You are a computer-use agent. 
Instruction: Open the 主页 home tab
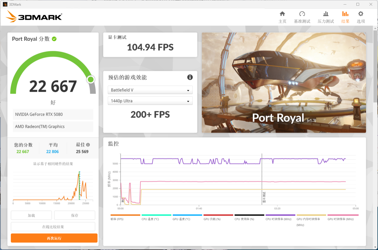[x=282, y=17]
